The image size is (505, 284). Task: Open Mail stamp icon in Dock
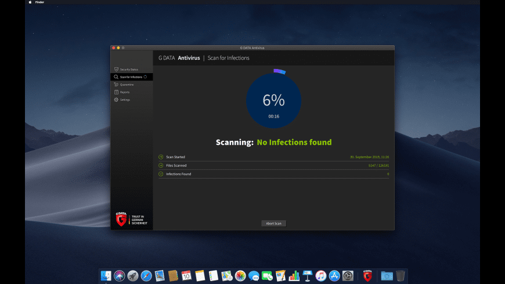160,276
